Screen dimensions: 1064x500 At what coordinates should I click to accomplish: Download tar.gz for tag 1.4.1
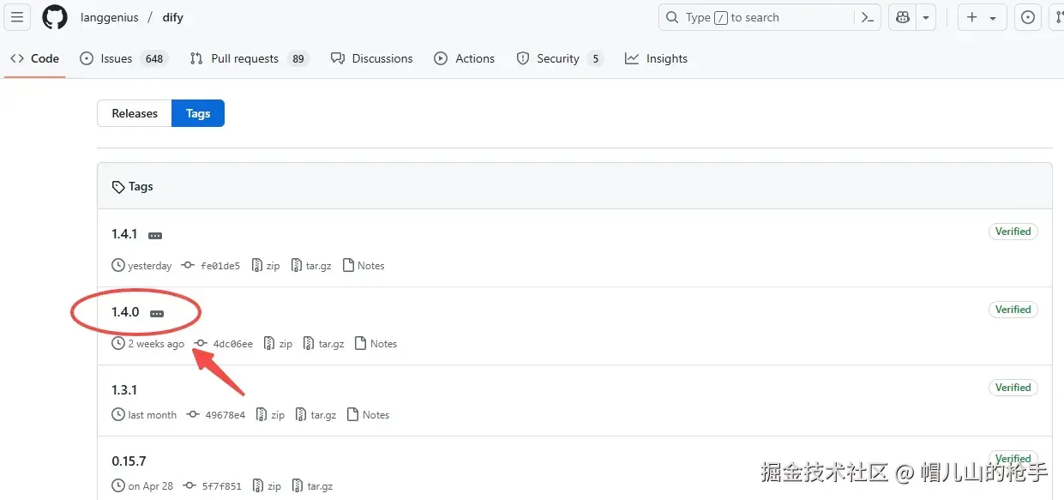(x=311, y=266)
